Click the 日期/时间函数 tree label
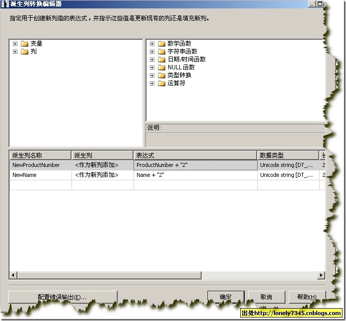Image resolution: width=346 pixels, height=321 pixels. [x=187, y=59]
